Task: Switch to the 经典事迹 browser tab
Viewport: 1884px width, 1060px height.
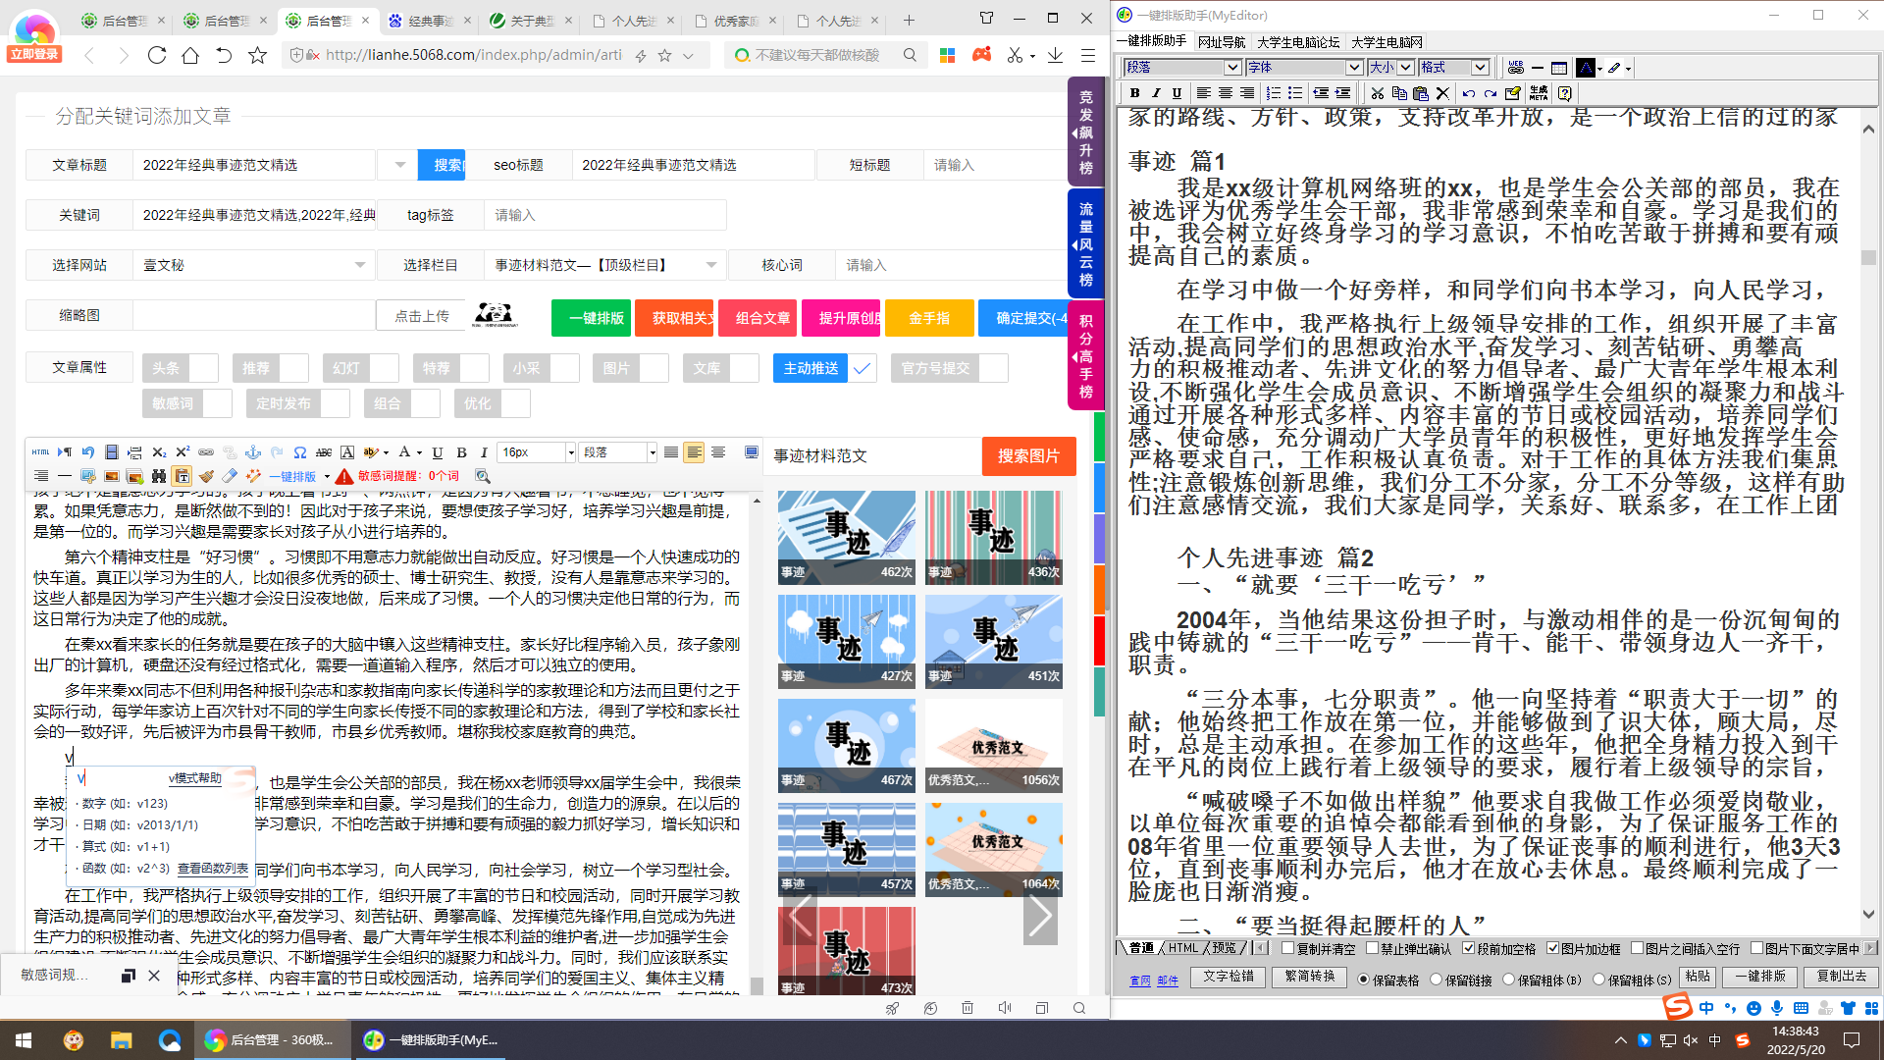Action: [x=428, y=21]
